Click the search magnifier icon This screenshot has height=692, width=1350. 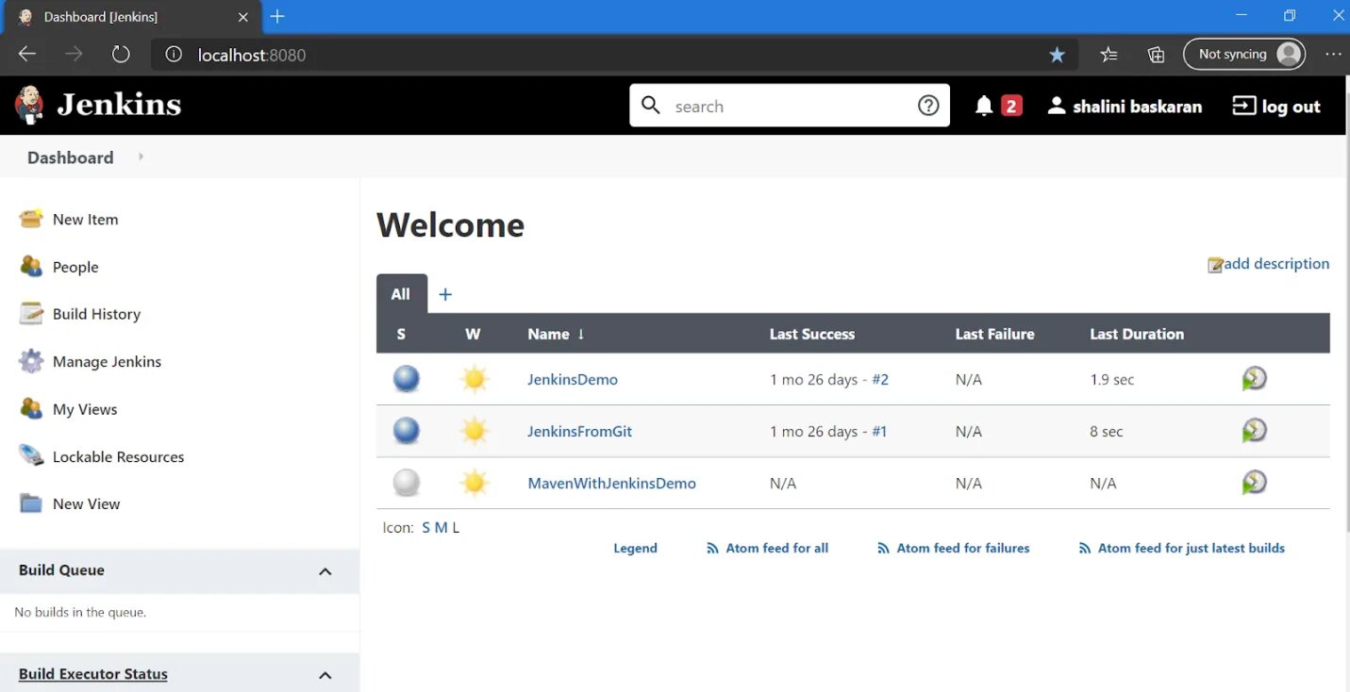651,105
